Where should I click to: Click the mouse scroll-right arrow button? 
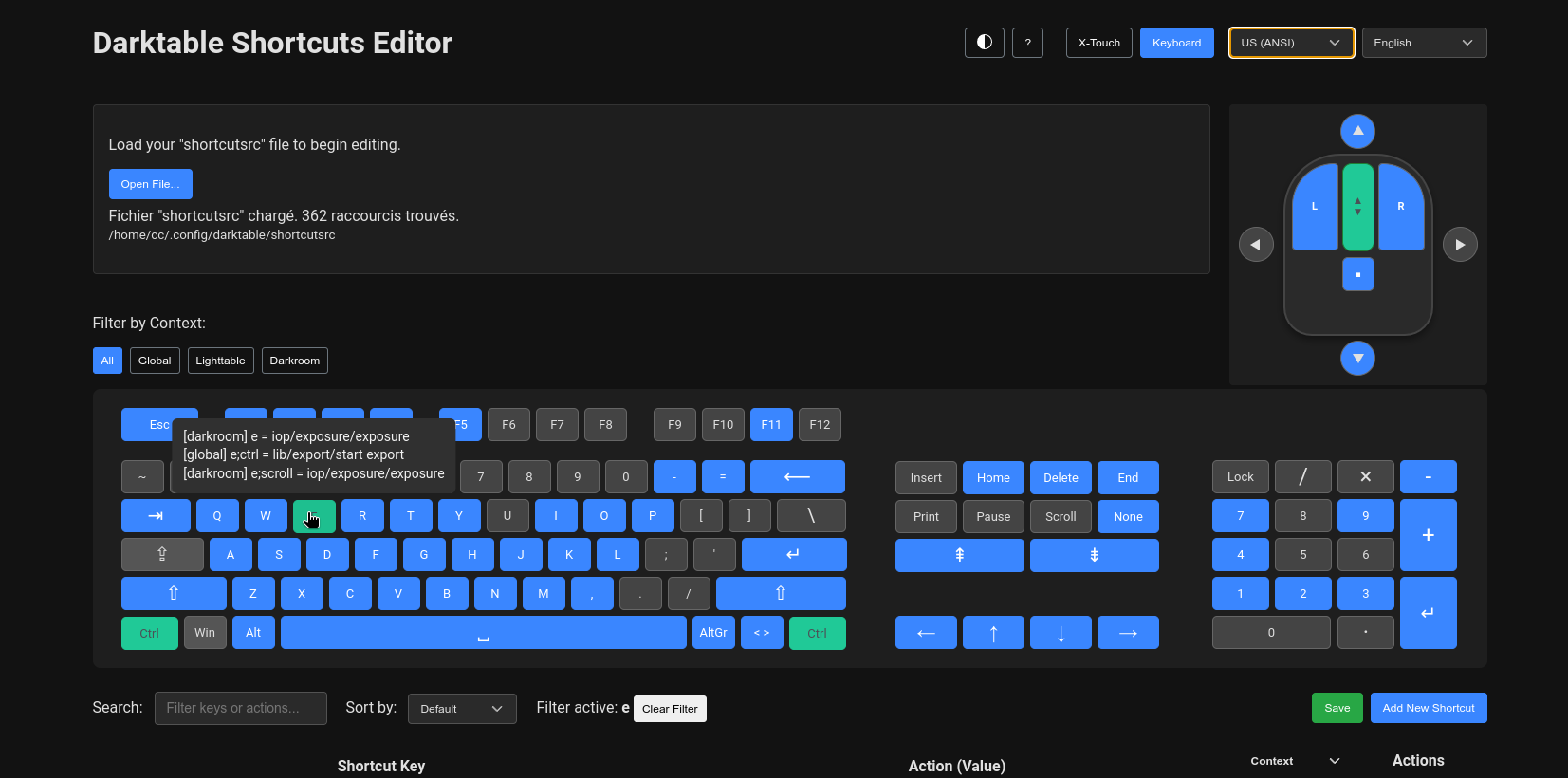click(1460, 245)
